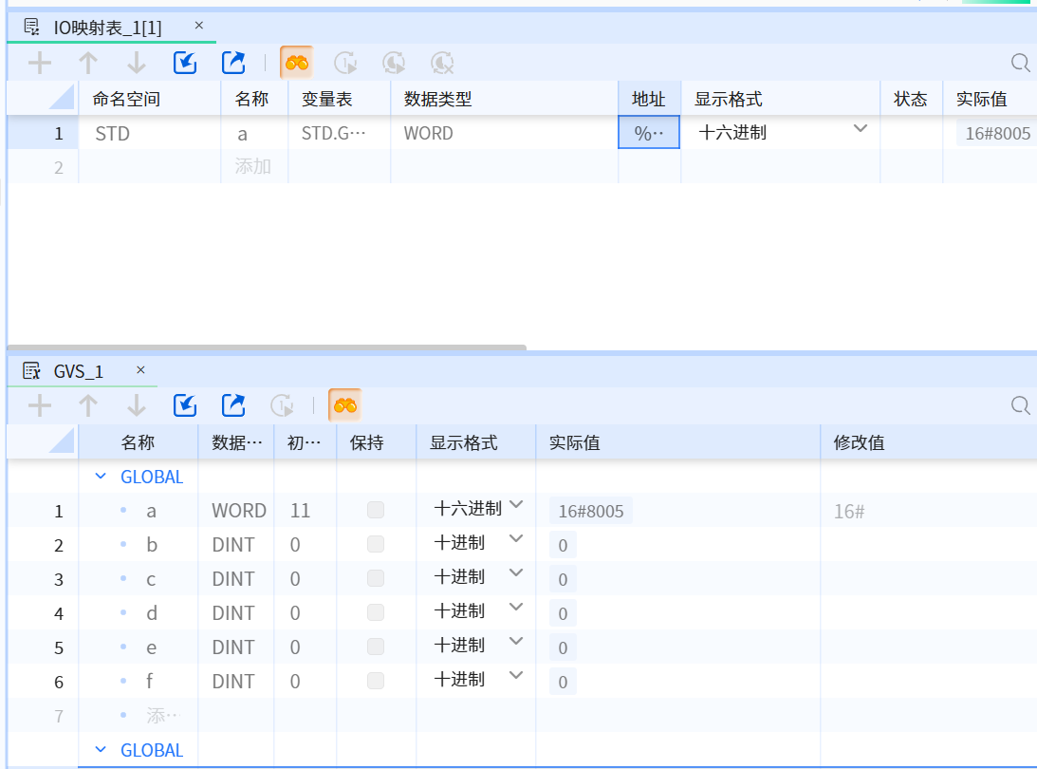
Task: Collapse the first GLOBAL group
Action: tap(101, 478)
